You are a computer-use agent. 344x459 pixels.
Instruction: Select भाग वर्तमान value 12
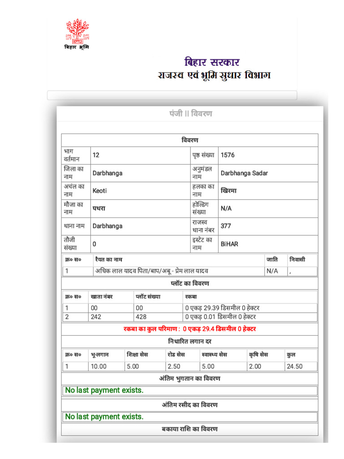click(96, 155)
